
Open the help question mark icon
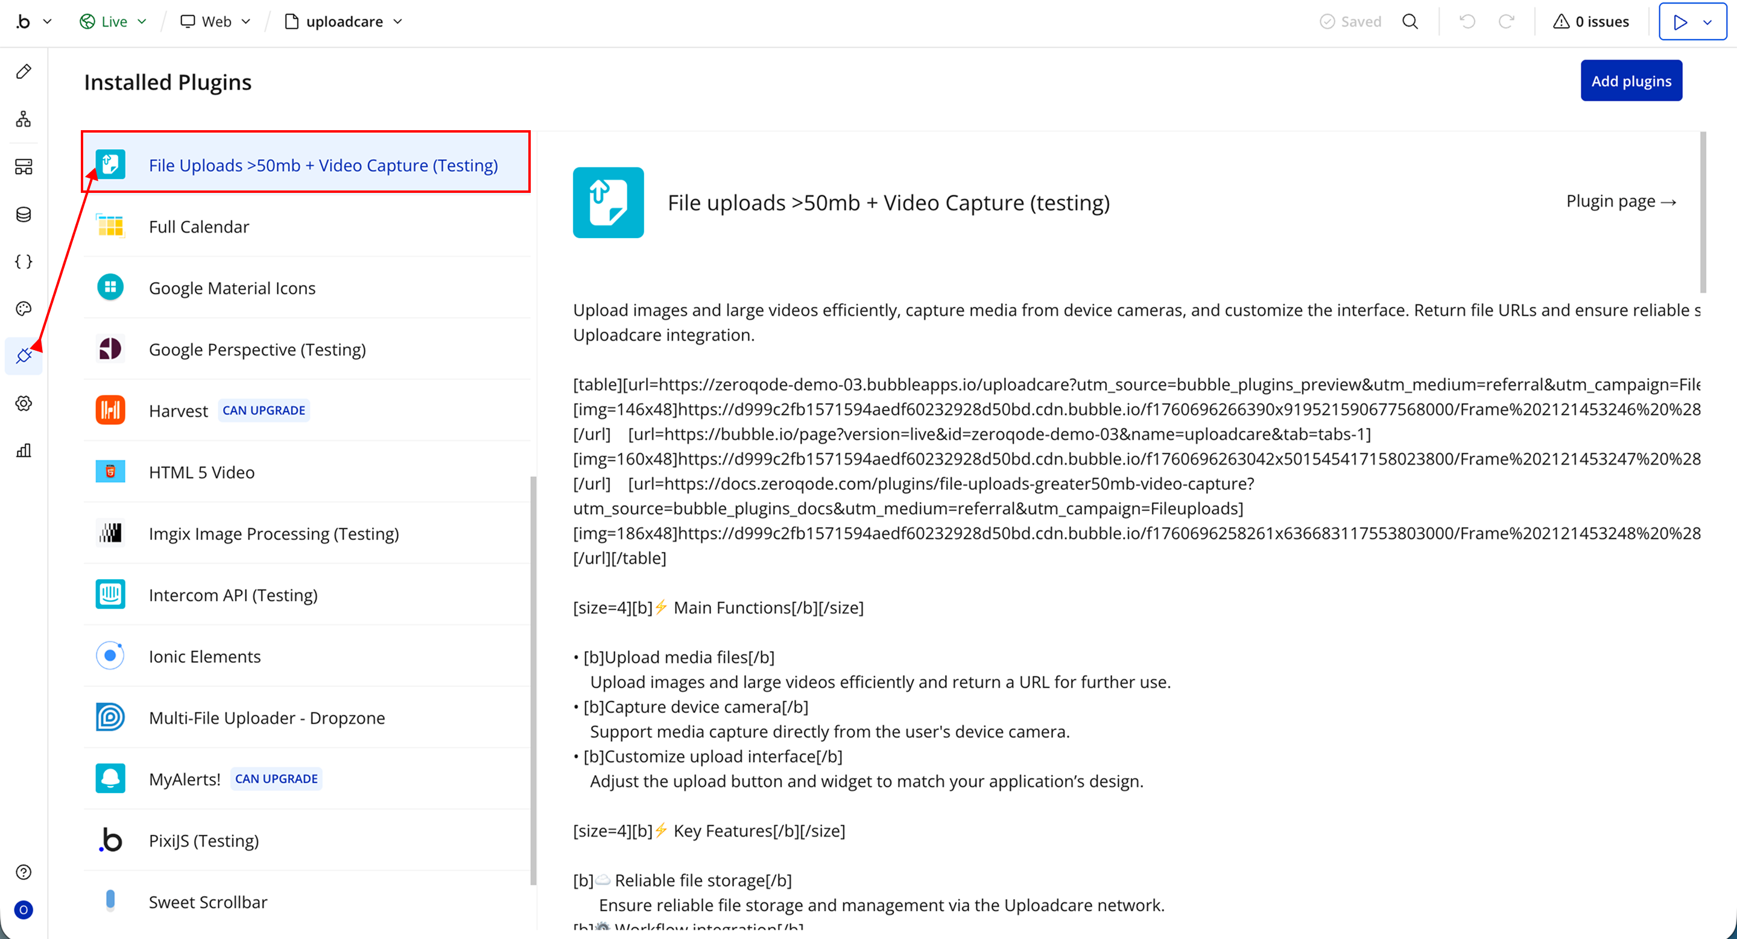click(x=24, y=871)
